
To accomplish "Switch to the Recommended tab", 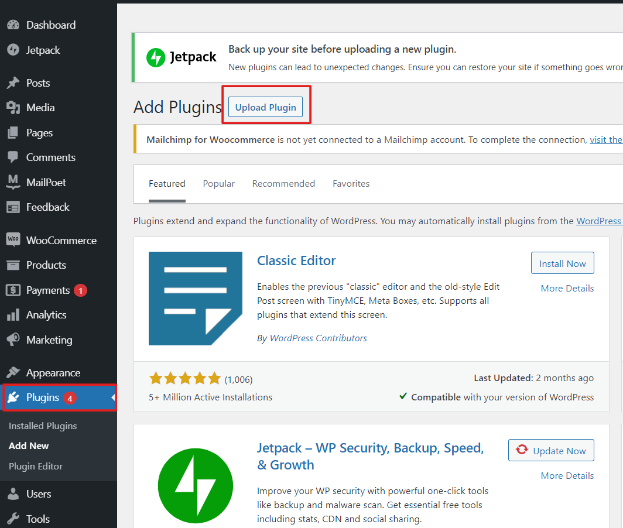I will pyautogui.click(x=283, y=183).
